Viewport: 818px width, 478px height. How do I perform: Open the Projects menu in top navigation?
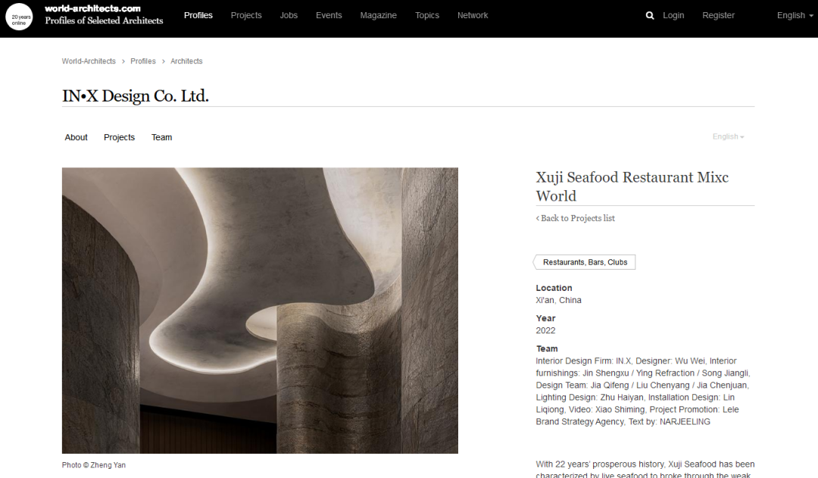246,15
